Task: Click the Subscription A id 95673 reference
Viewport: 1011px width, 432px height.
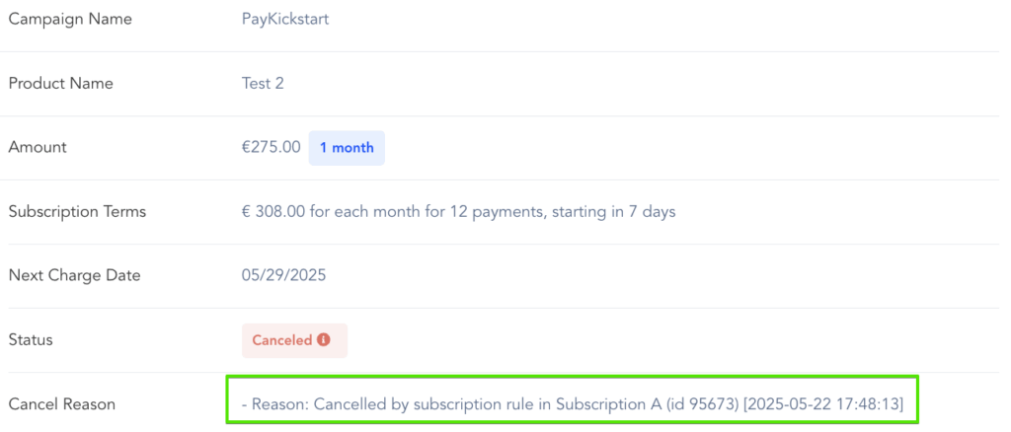Action: click(647, 404)
